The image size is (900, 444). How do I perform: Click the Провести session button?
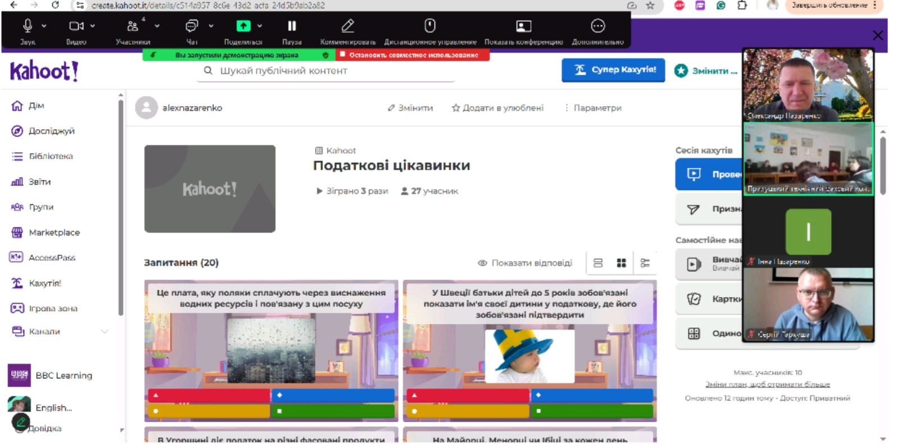pos(709,174)
